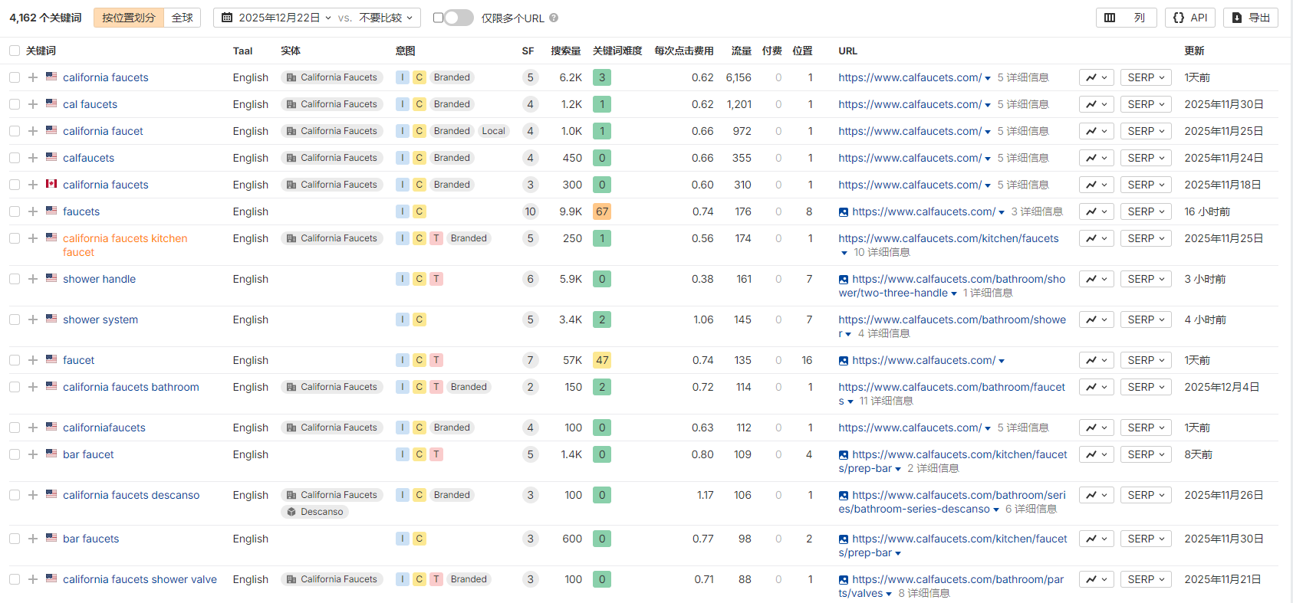Open SERP dropdown for 'cal faucets' row

[x=1146, y=104]
